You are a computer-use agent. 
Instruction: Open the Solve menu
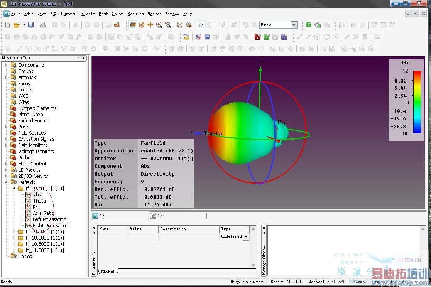(x=118, y=14)
